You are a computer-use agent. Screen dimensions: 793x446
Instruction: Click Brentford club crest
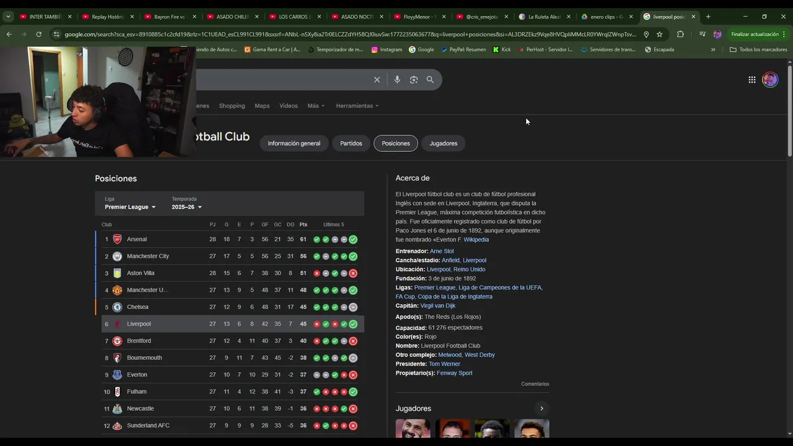[x=117, y=341]
